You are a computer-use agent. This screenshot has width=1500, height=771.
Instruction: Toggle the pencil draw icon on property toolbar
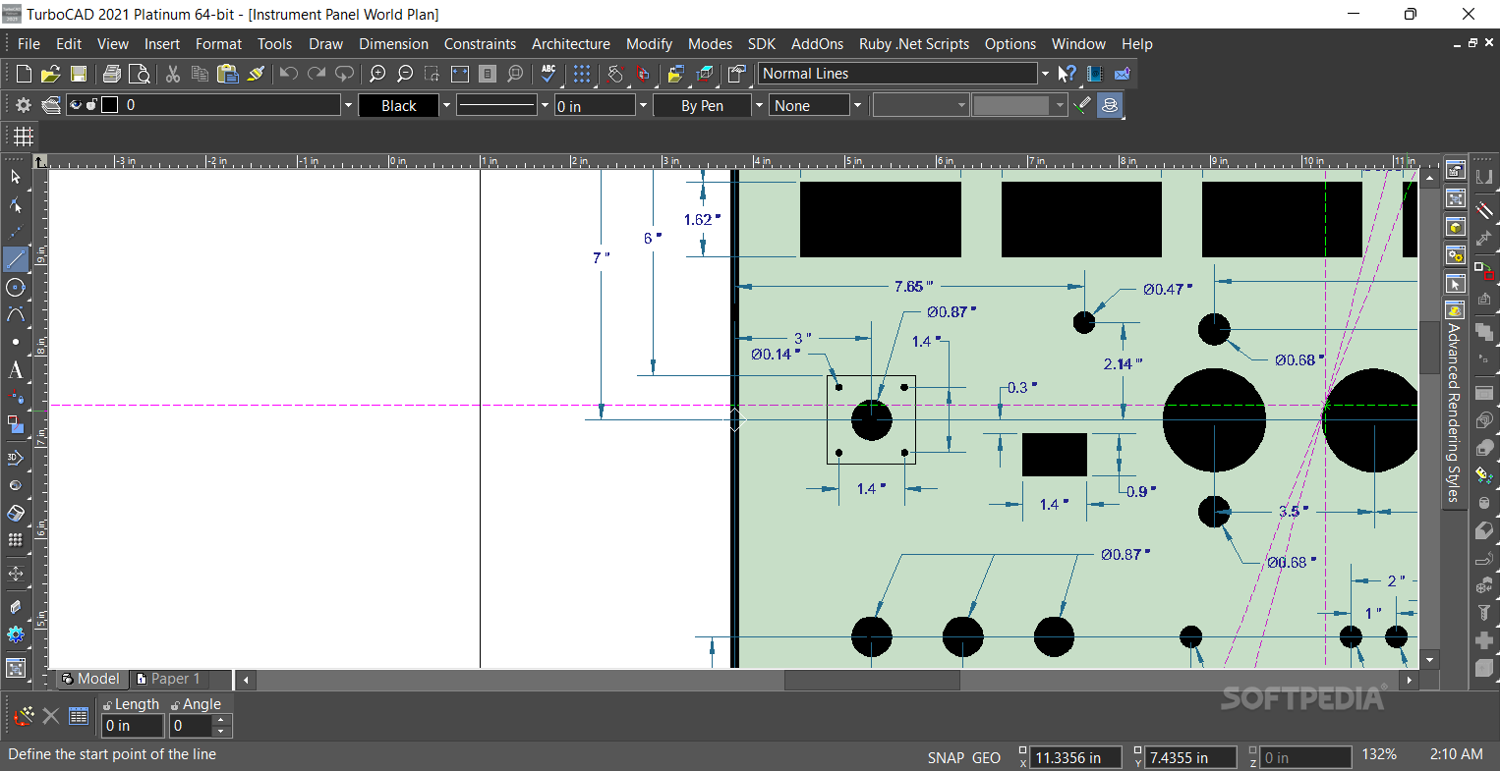pyautogui.click(x=1082, y=105)
